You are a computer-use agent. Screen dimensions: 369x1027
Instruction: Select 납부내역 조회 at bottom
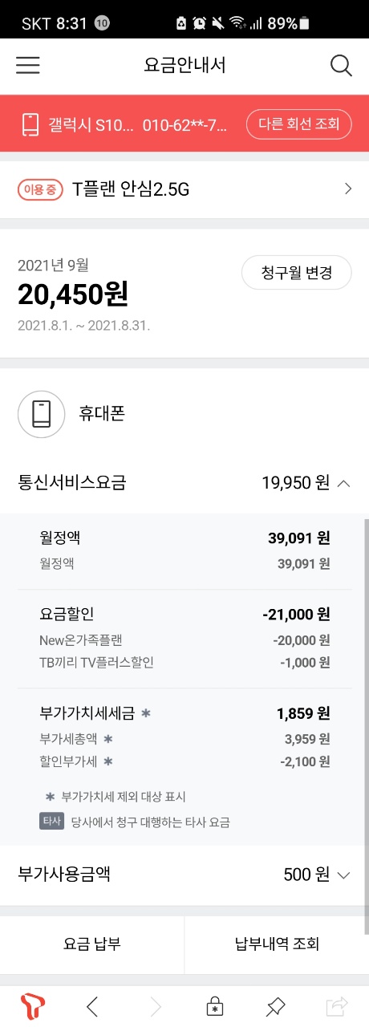coord(277,944)
